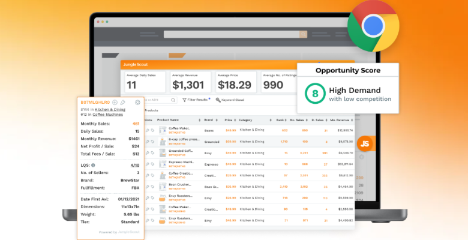Click the Beans brand cell
Image resolution: width=468 pixels, height=240 pixels.
click(x=209, y=130)
